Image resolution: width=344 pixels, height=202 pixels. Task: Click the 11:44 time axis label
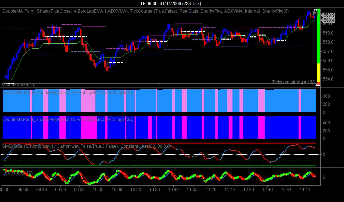coord(230,189)
